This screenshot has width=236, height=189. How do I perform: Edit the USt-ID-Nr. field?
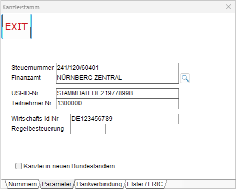(x=117, y=93)
